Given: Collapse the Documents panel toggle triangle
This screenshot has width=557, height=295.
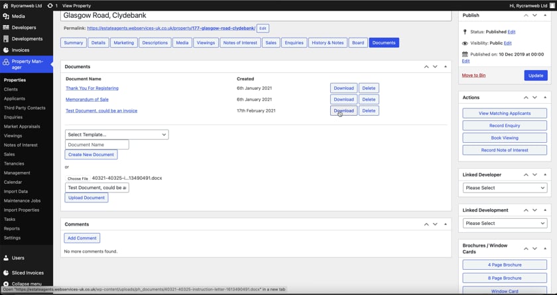Looking at the screenshot, I should coord(446,67).
